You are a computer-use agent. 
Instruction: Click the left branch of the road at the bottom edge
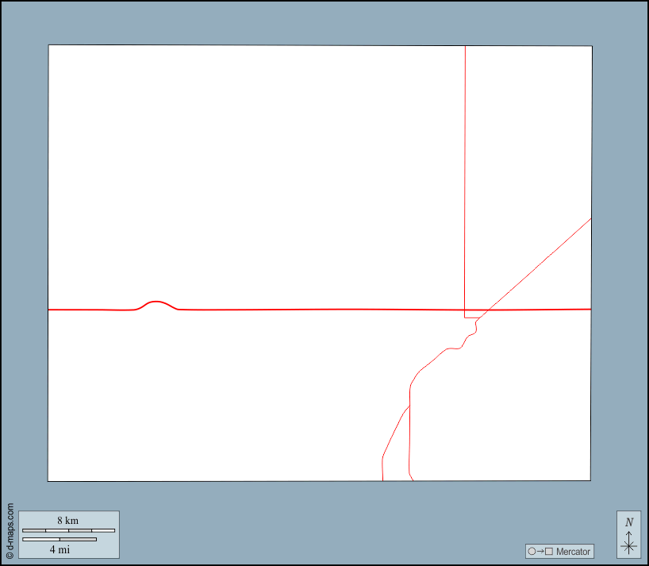[382, 472]
